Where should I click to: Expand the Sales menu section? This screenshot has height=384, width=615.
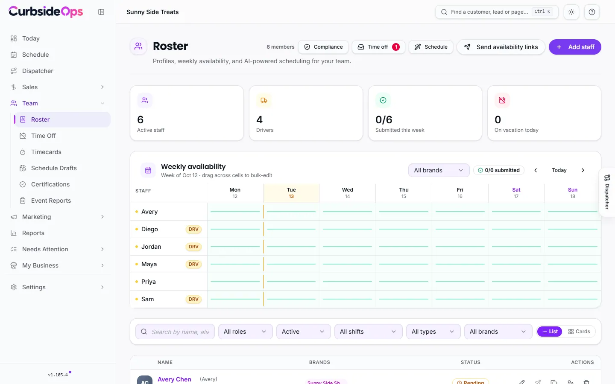[58, 87]
